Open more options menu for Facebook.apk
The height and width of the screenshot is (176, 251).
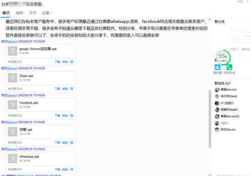coord(72,116)
